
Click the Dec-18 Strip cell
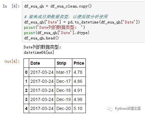click(64, 90)
